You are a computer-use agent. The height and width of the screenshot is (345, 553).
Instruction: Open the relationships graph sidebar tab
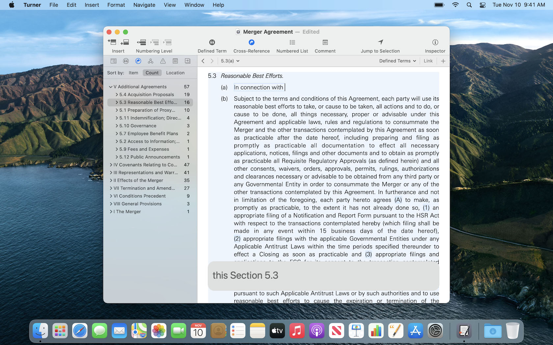coord(150,61)
